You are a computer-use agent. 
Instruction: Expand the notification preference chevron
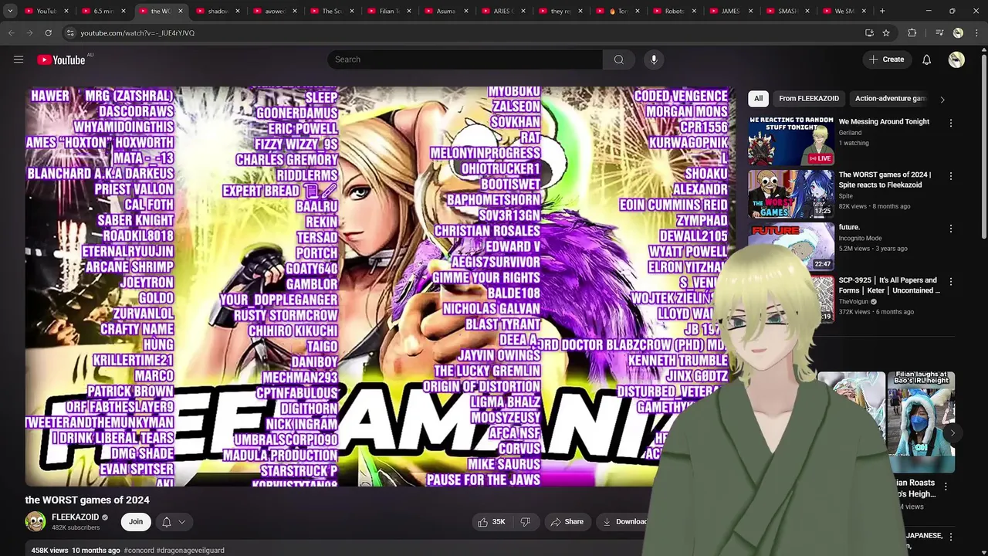point(182,522)
